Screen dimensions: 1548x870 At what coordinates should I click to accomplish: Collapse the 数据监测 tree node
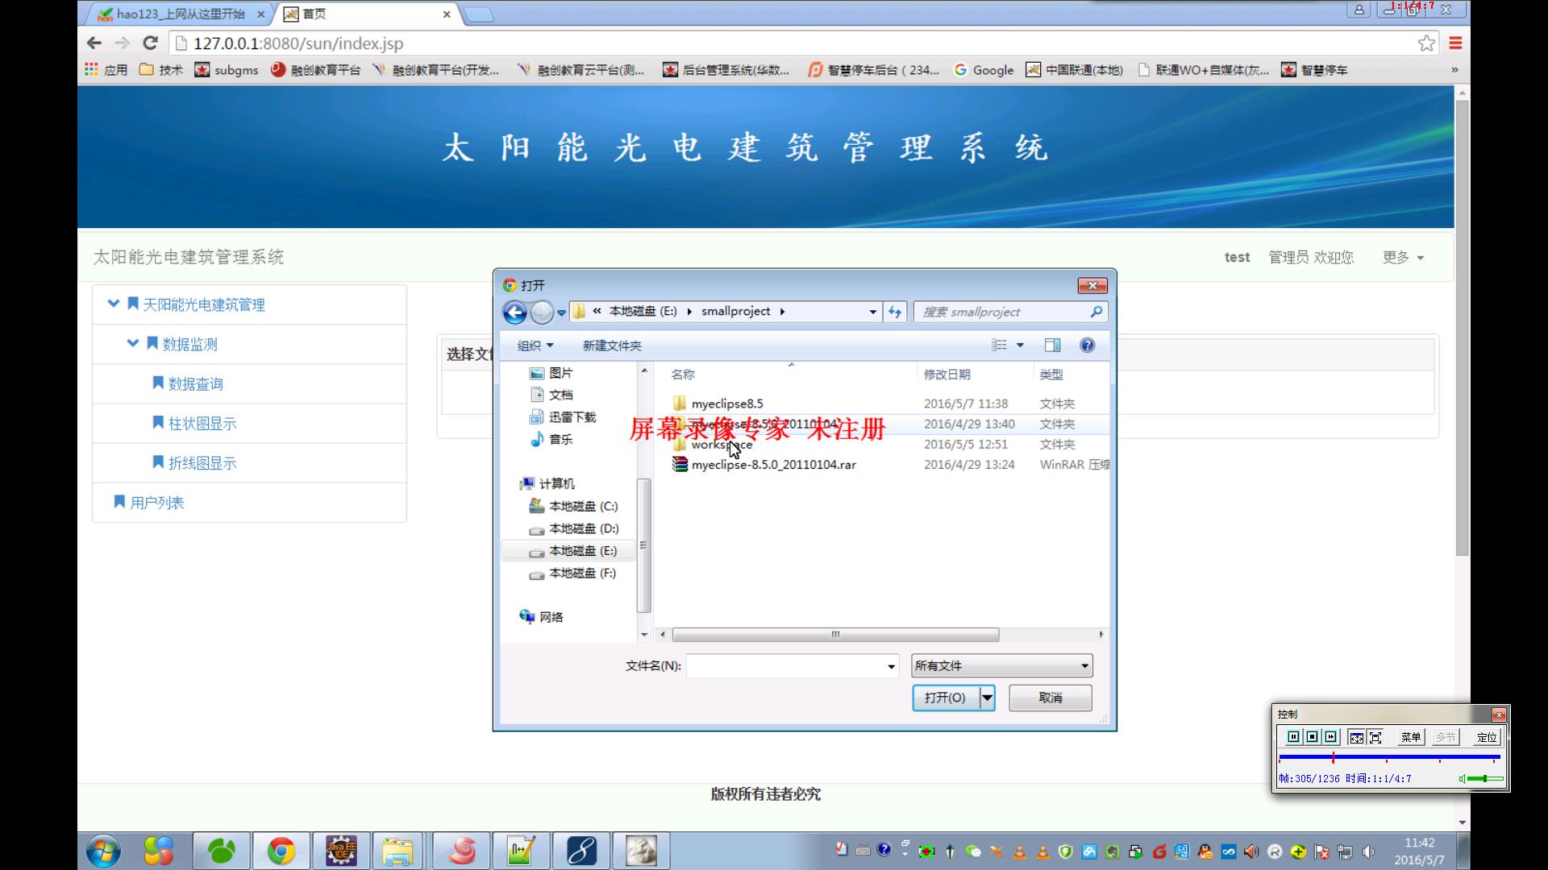pos(133,343)
